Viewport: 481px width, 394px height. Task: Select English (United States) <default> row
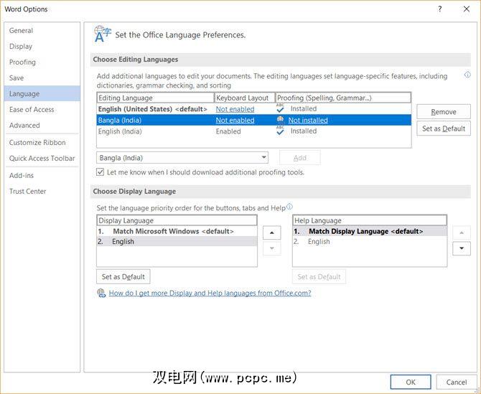(x=253, y=109)
